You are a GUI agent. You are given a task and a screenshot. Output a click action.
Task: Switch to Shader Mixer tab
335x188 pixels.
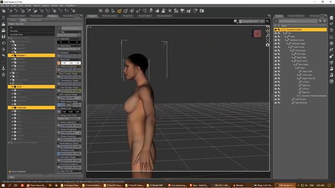[145, 16]
